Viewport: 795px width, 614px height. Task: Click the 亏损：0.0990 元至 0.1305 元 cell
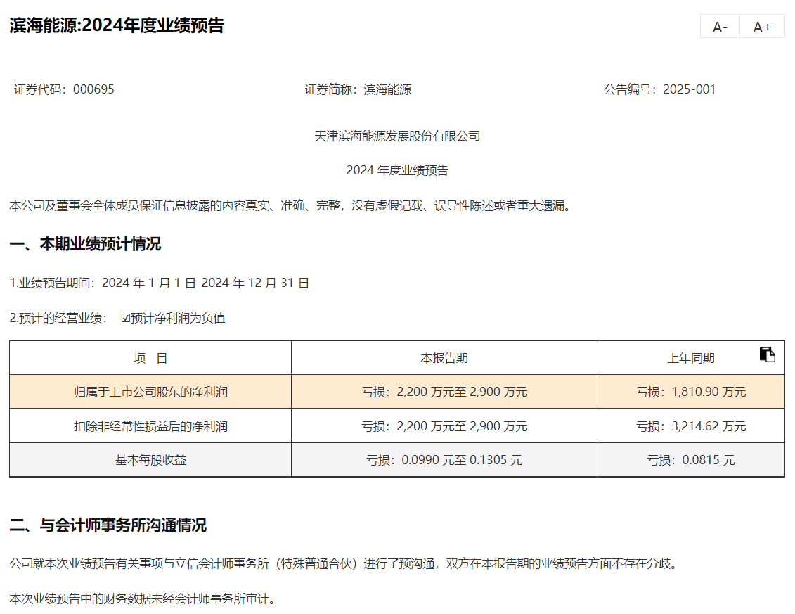tap(444, 460)
